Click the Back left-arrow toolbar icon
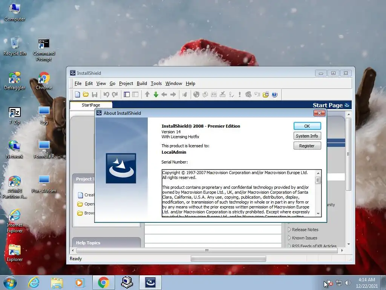Image resolution: width=386 pixels, height=290 pixels. 164,94
